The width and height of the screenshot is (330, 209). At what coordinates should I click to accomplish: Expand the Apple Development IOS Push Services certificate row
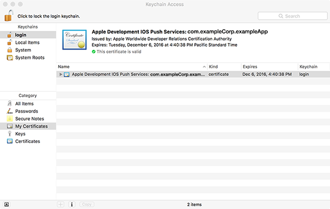point(61,74)
